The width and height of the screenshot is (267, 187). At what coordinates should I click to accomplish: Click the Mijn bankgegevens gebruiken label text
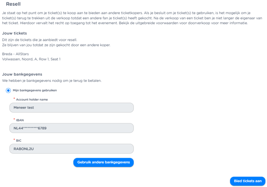[x=35, y=90]
